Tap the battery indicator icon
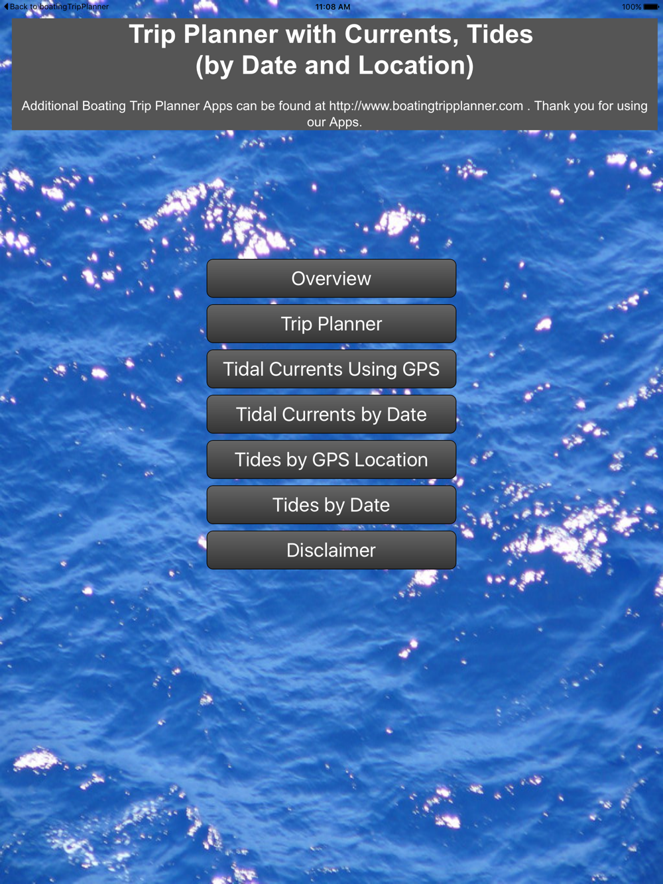Image resolution: width=663 pixels, height=884 pixels. pos(651,7)
